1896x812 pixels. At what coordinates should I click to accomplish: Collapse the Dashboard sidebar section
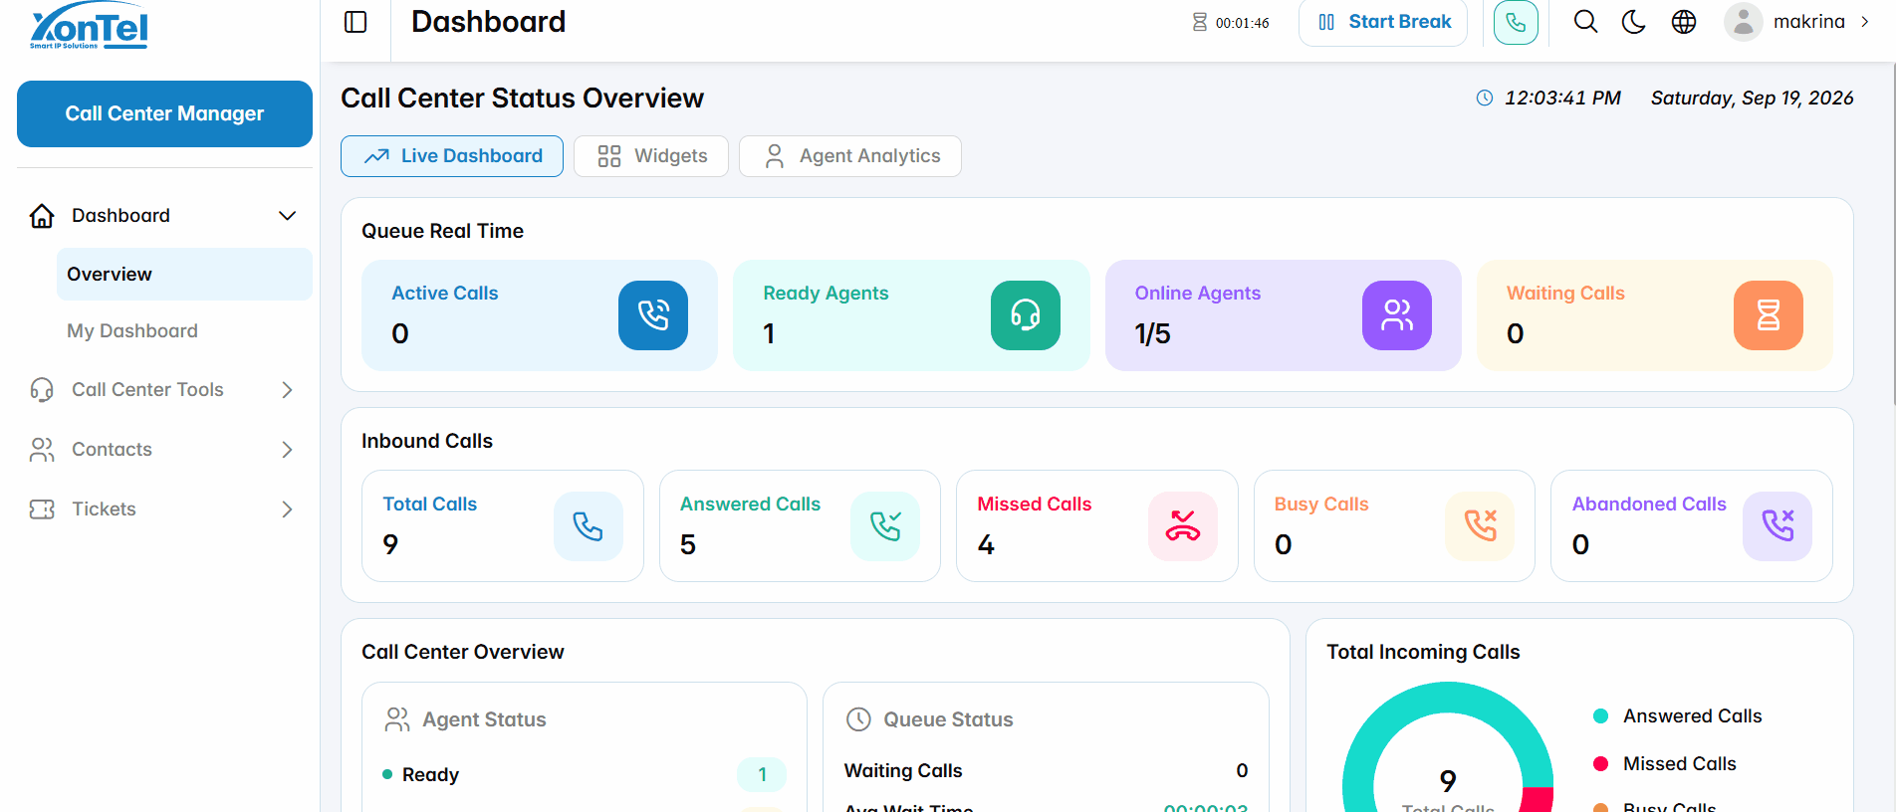[x=164, y=216]
